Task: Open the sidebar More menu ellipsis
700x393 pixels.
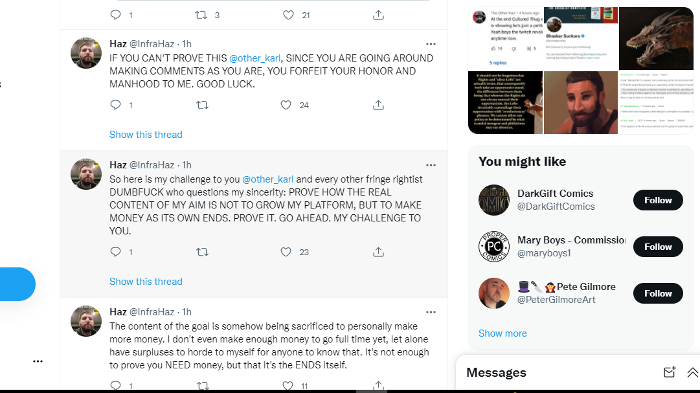Action: click(x=38, y=361)
